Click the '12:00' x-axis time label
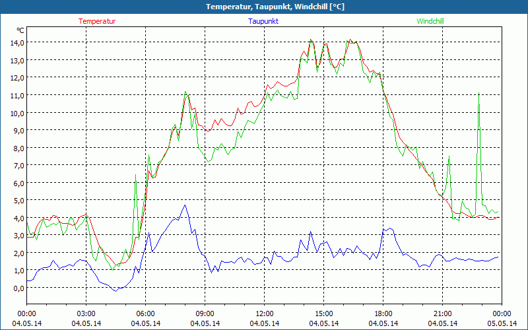This screenshot has width=528, height=330. (265, 314)
